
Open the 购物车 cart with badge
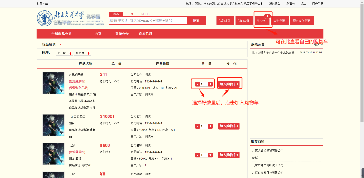pos(262,21)
